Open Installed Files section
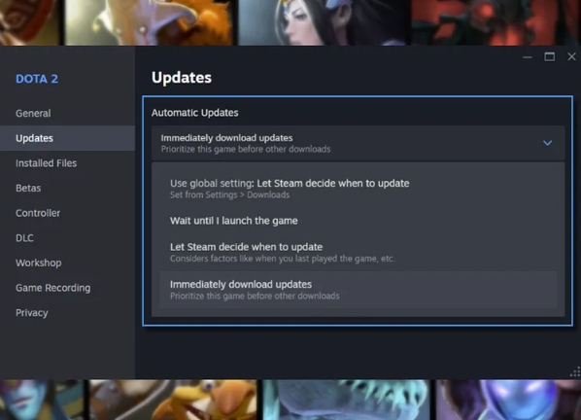 tap(47, 163)
